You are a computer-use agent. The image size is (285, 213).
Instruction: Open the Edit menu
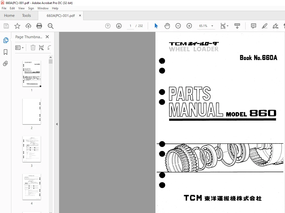(12, 8)
